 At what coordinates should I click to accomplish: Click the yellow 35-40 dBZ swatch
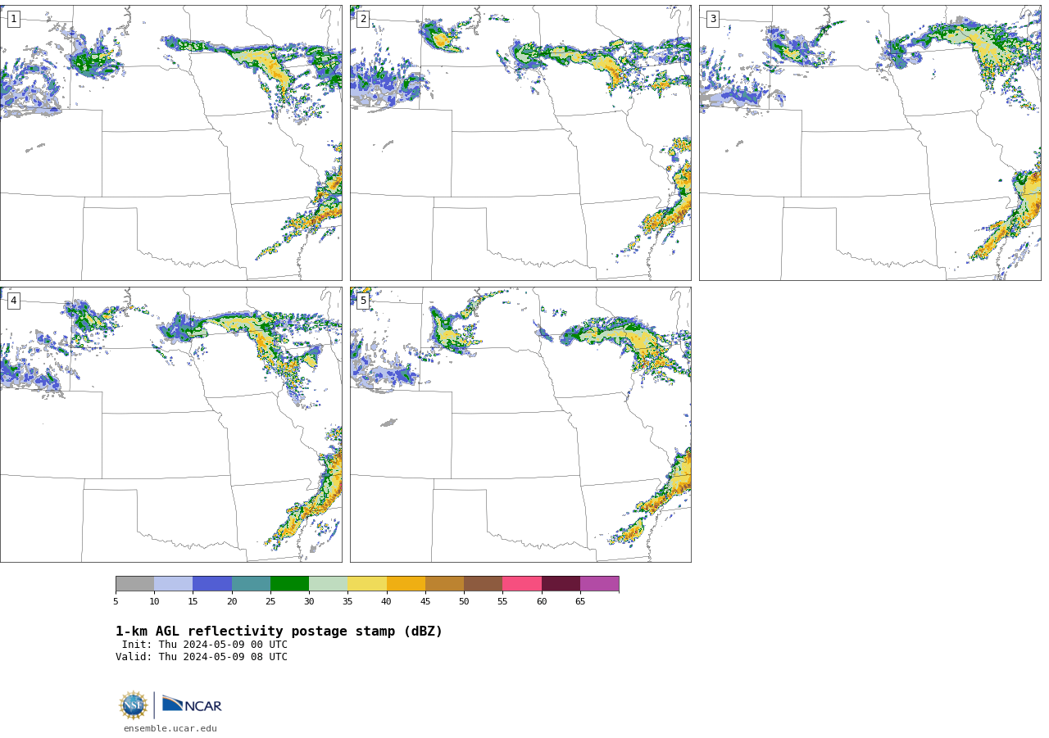pyautogui.click(x=367, y=583)
